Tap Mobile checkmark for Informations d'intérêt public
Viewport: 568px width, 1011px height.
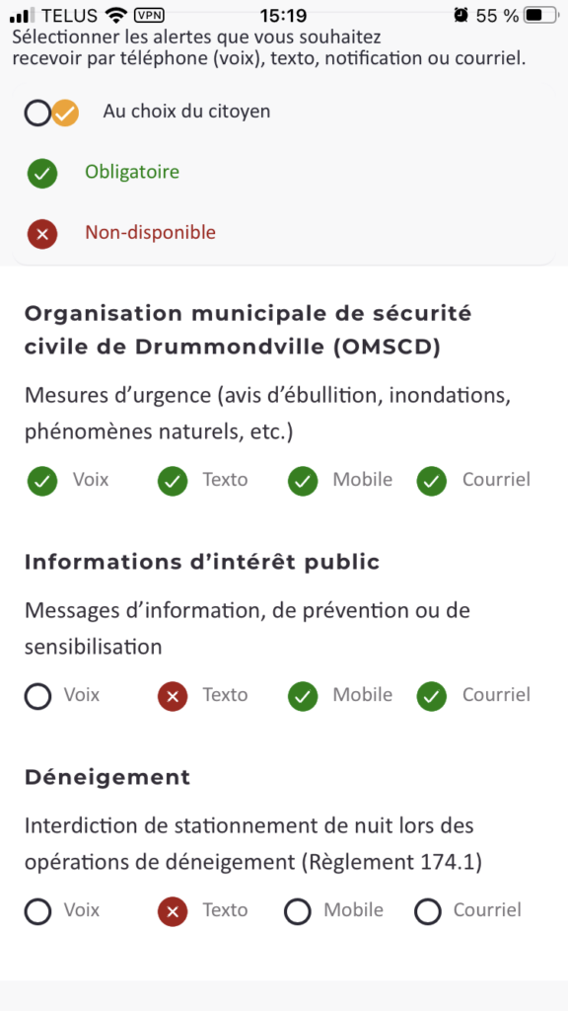point(303,696)
